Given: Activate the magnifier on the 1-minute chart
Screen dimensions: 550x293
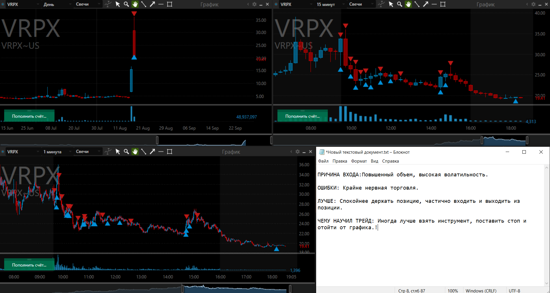Looking at the screenshot, I should pyautogui.click(x=126, y=151).
